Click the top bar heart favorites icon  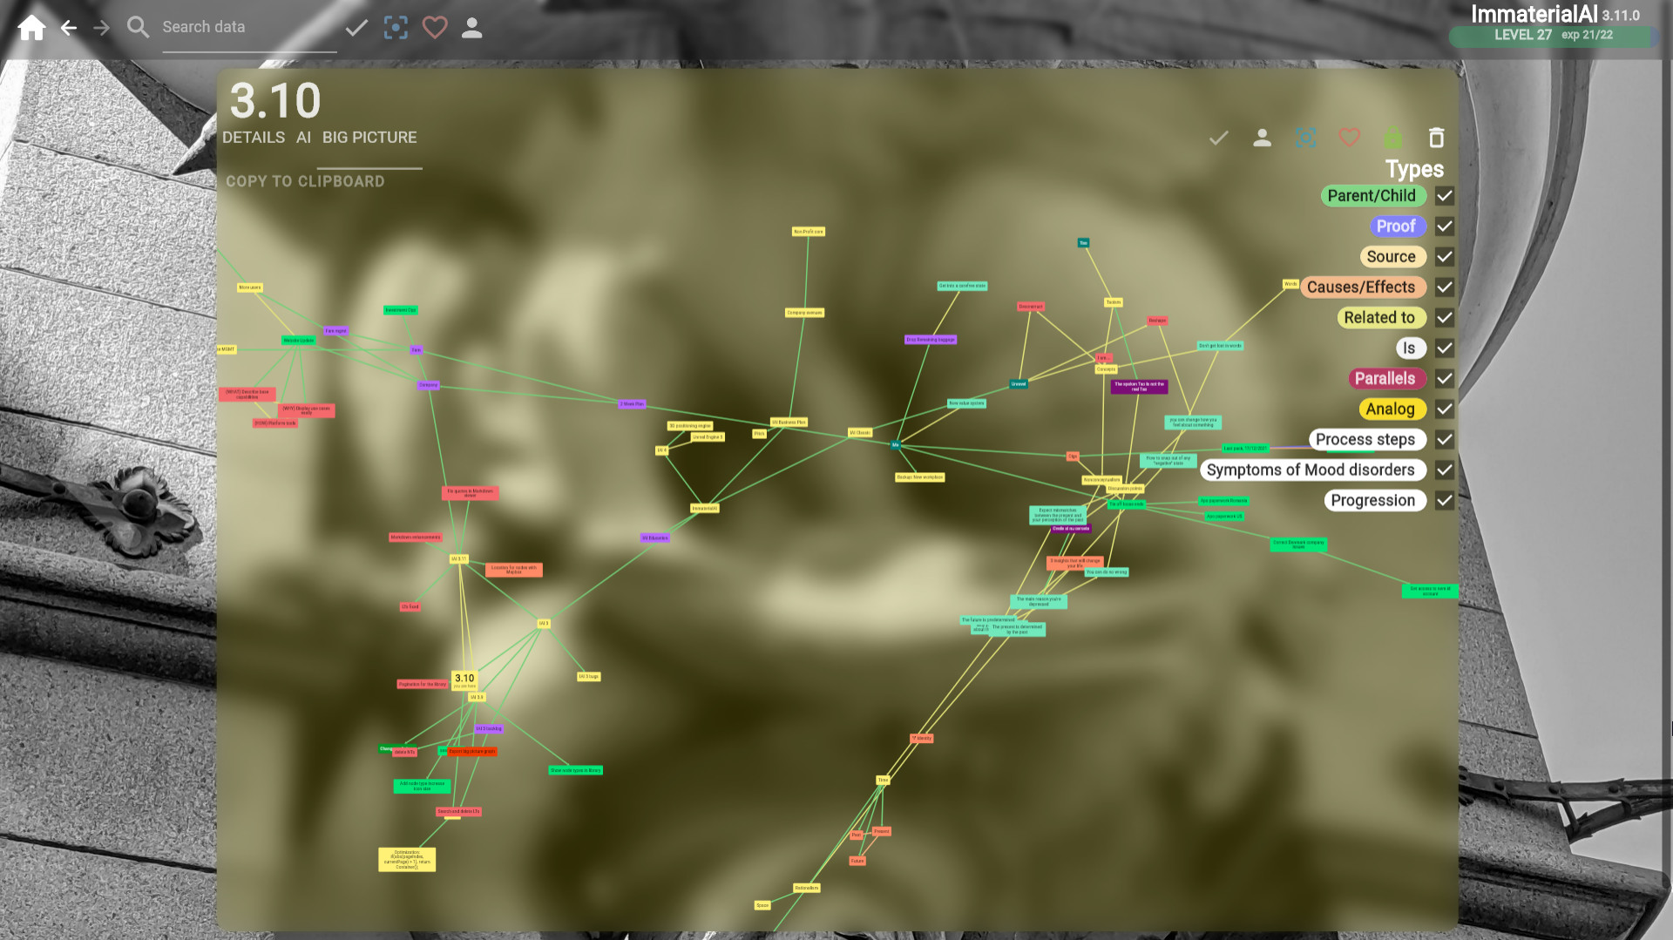pos(435,28)
